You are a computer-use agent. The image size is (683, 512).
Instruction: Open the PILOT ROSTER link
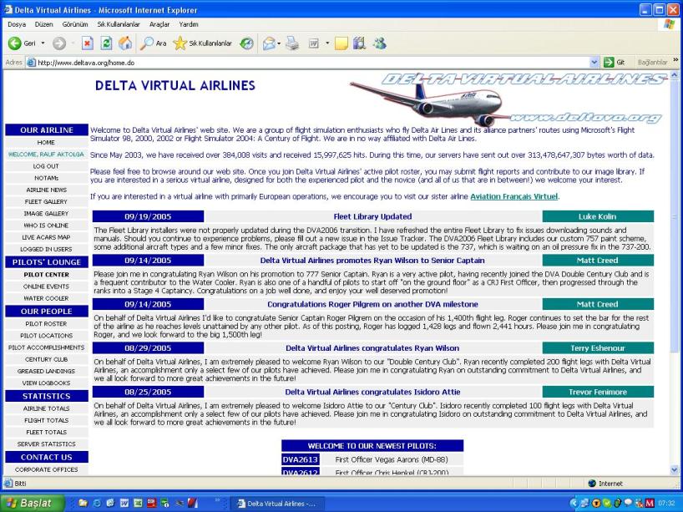coord(46,324)
